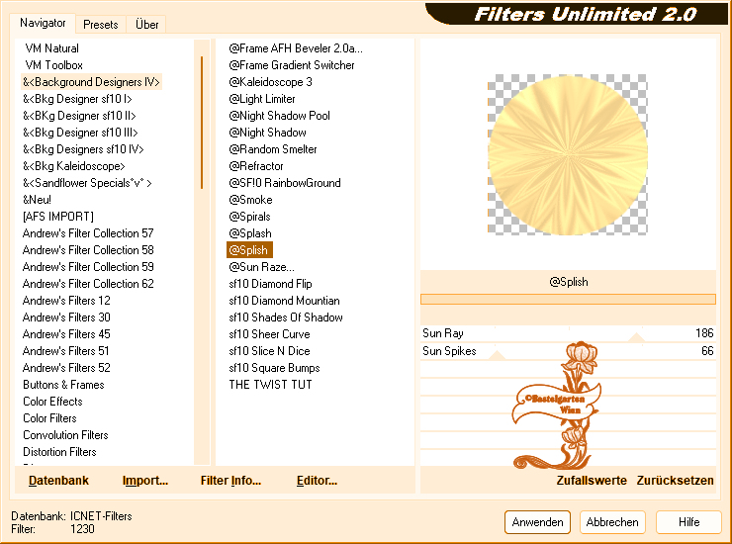Choose @Spirals filter
This screenshot has height=544, width=732.
pyautogui.click(x=249, y=217)
